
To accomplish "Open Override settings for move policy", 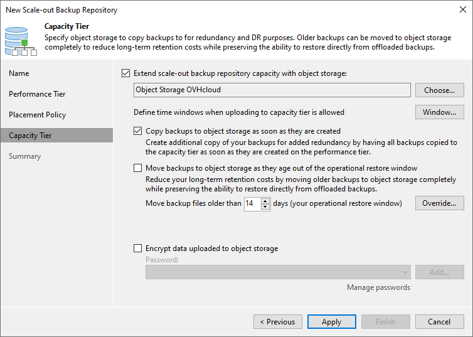I will [x=439, y=203].
